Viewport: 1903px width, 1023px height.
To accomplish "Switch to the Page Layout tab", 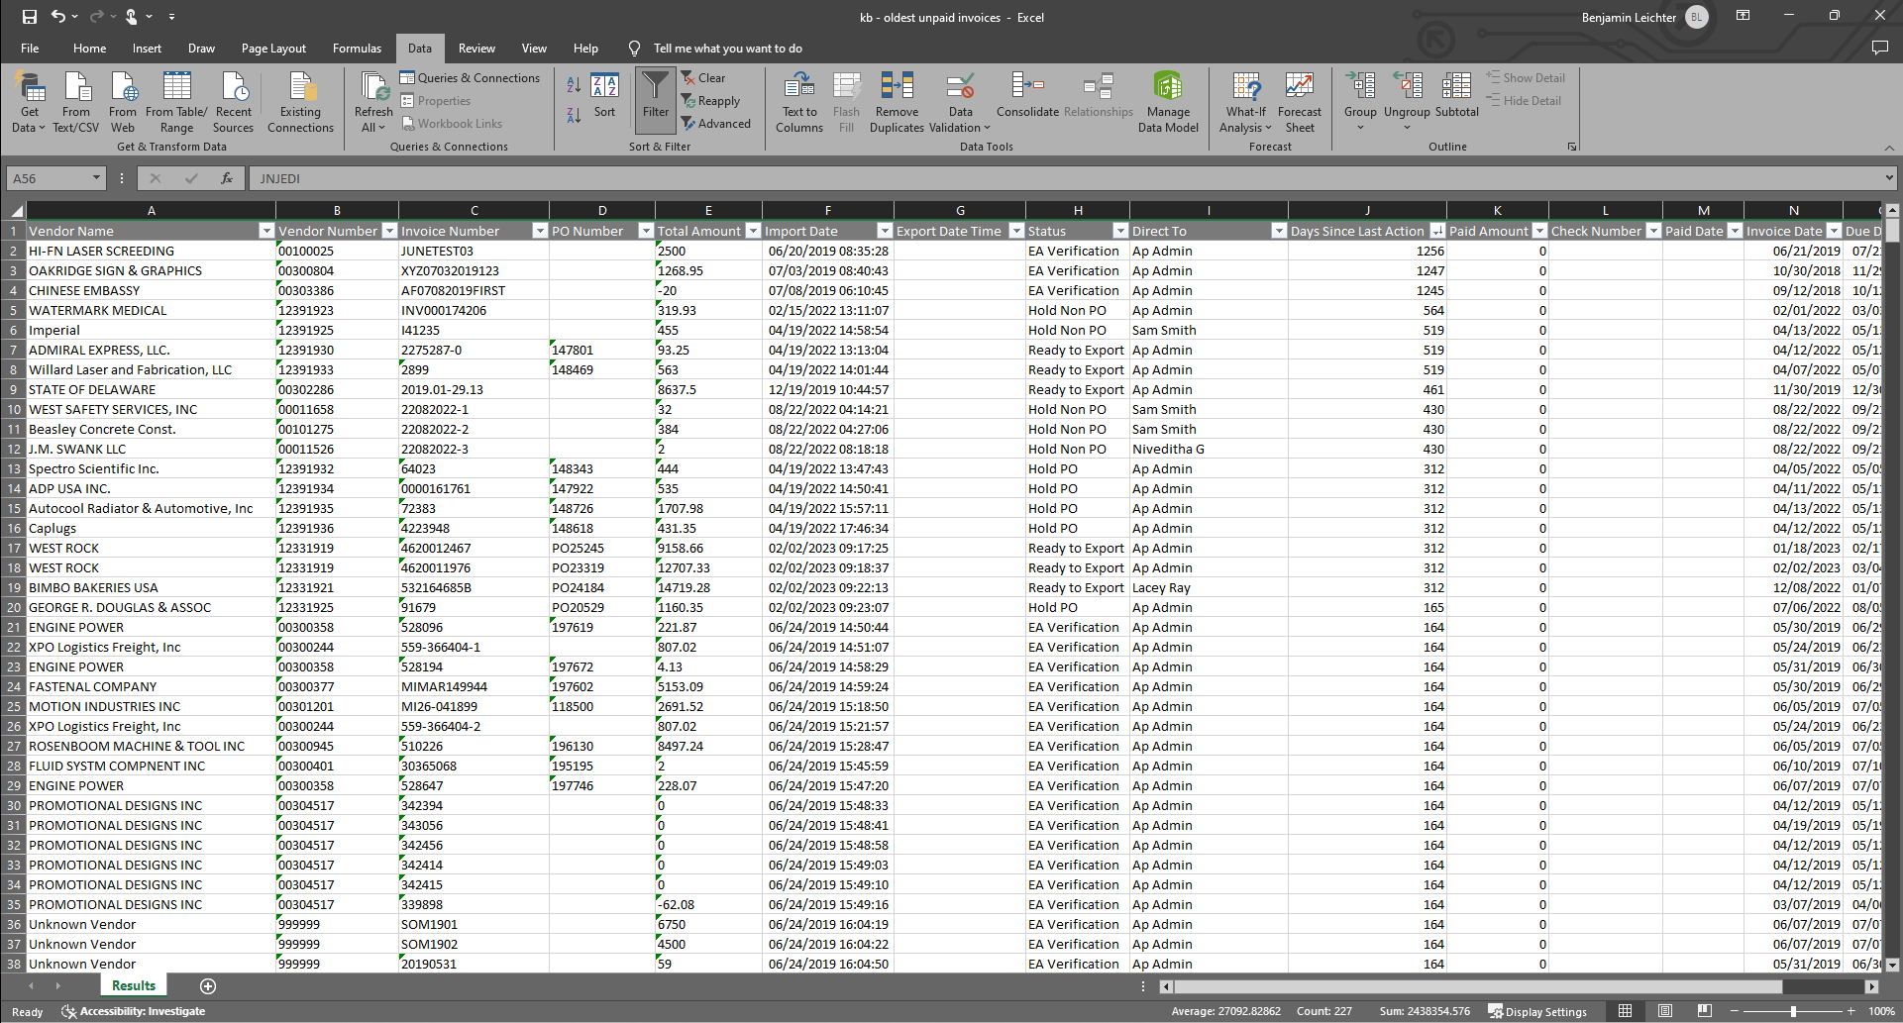I will 273,48.
